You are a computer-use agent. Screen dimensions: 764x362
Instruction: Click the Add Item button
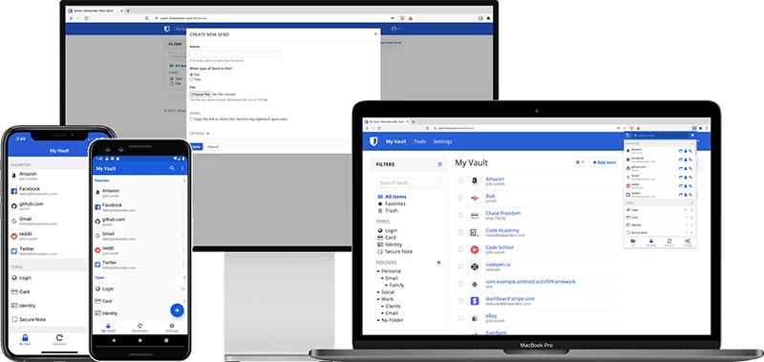pyautogui.click(x=605, y=162)
